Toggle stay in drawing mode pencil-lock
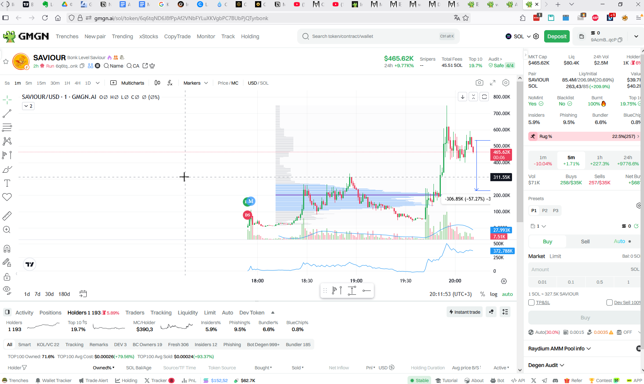 [x=7, y=263]
